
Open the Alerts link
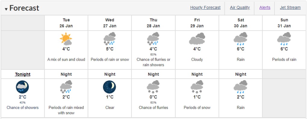265,7
